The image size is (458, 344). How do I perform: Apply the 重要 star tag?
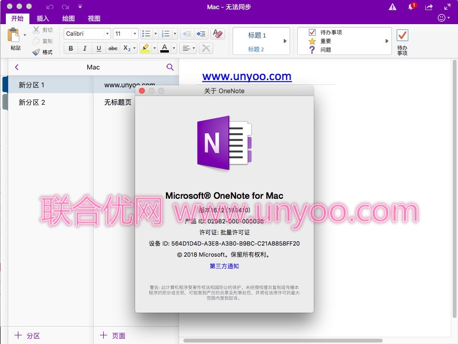tap(320, 41)
